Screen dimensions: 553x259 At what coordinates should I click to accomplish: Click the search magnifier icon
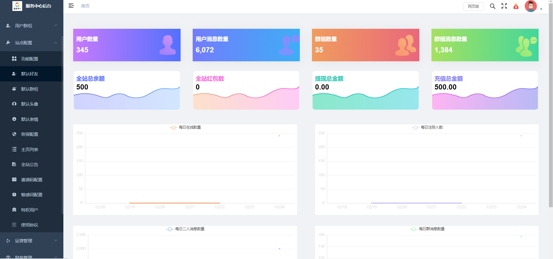coord(493,6)
